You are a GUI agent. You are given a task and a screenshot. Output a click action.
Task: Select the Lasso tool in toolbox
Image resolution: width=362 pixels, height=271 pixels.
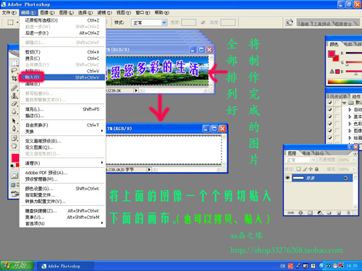[x=14, y=70]
